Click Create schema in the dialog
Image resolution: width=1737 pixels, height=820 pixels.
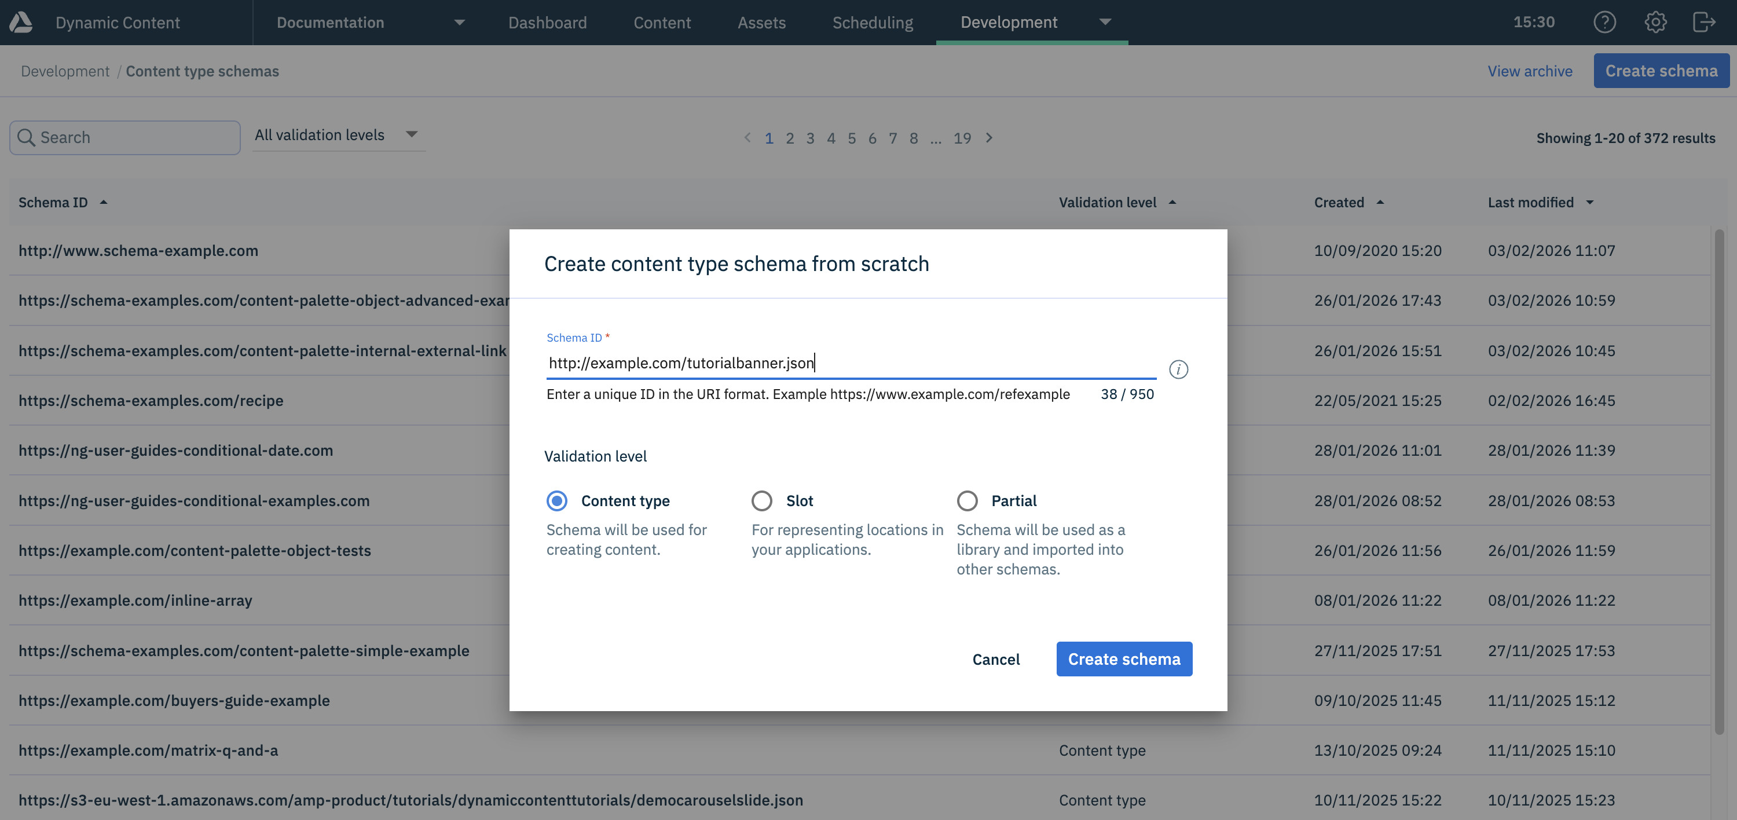(x=1124, y=659)
